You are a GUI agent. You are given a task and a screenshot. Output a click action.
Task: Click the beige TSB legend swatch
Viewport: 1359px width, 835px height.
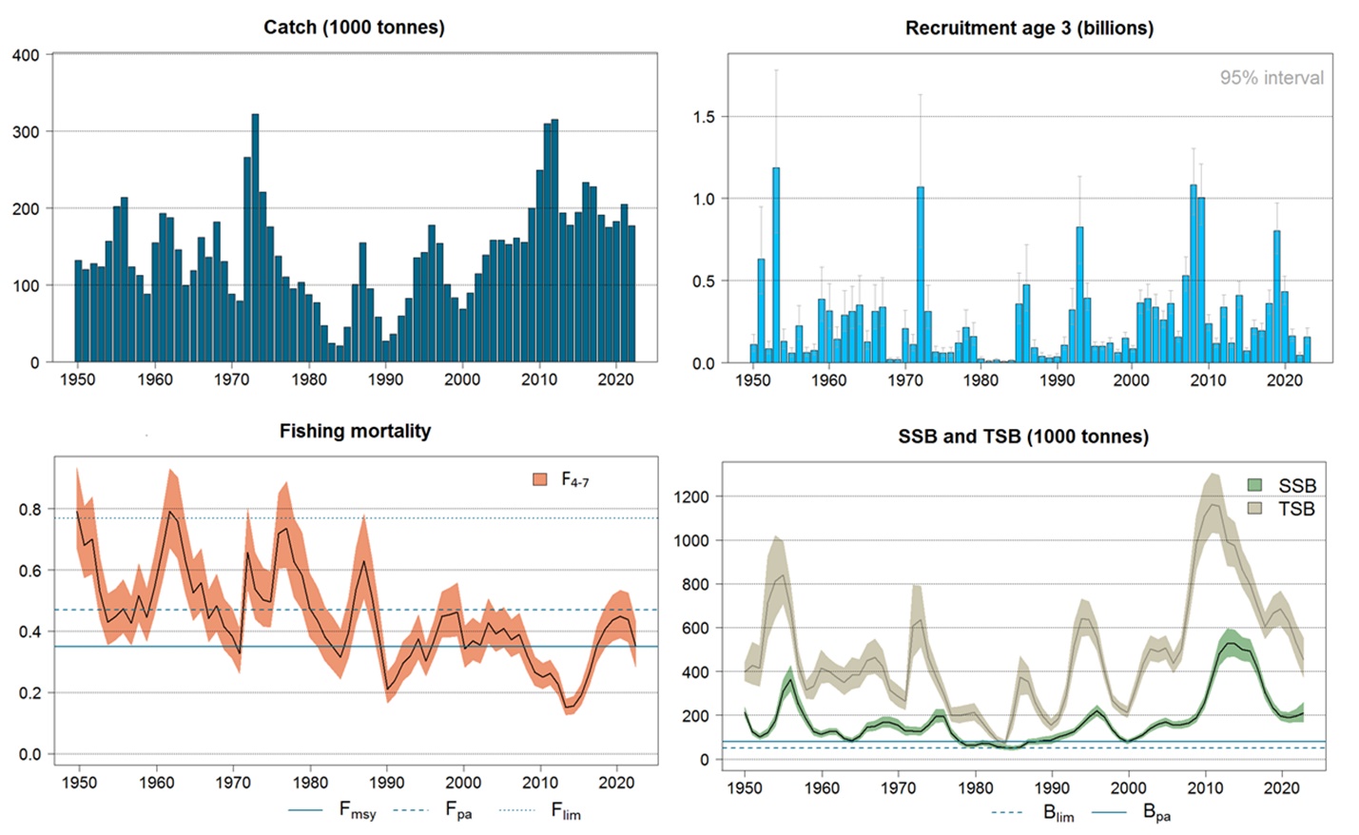(x=1254, y=509)
